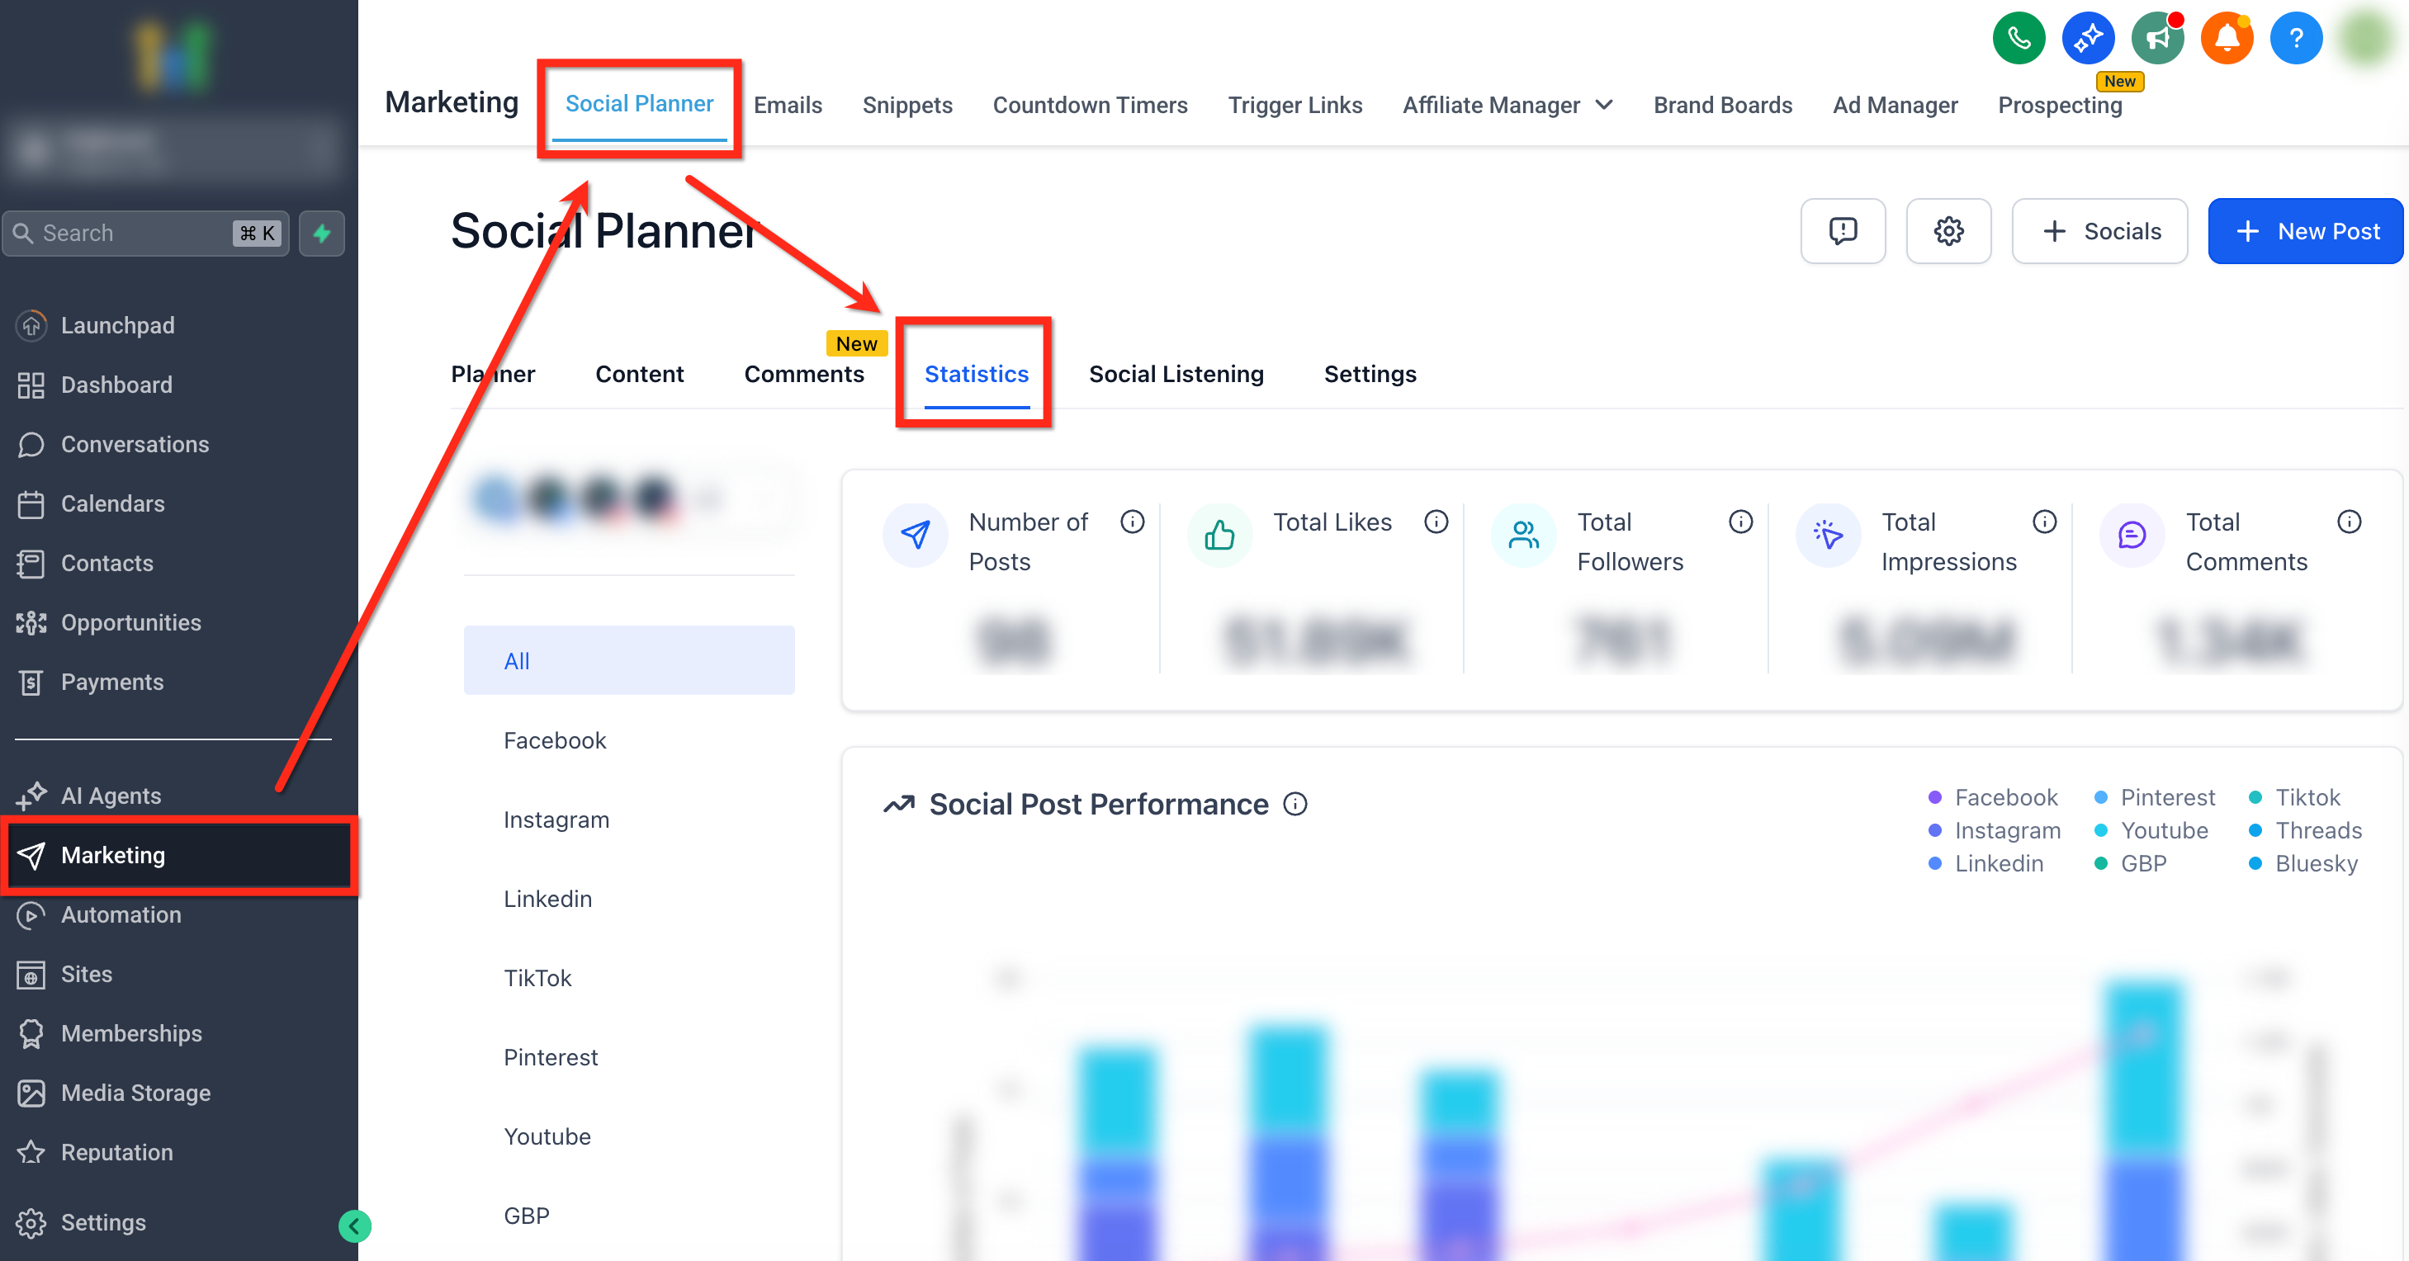This screenshot has width=2409, height=1261.
Task: Click the green phone dialer icon
Action: pos(2019,38)
